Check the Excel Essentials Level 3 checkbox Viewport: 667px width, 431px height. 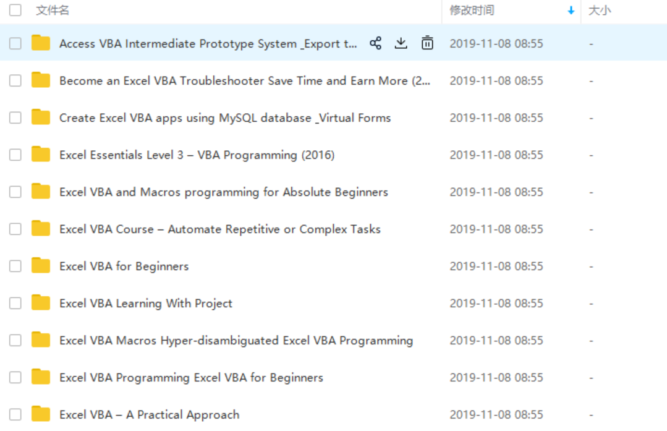[15, 155]
